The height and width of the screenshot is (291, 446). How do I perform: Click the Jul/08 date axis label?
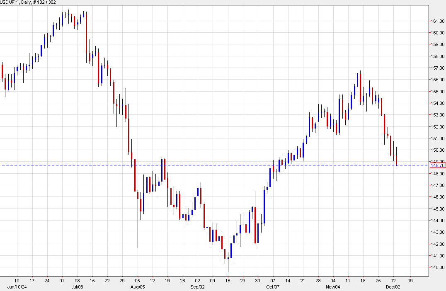pos(77,286)
